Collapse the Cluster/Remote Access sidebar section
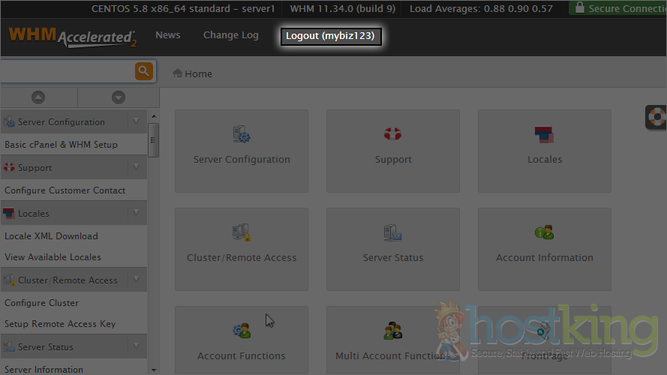The height and width of the screenshot is (375, 667). (136, 280)
